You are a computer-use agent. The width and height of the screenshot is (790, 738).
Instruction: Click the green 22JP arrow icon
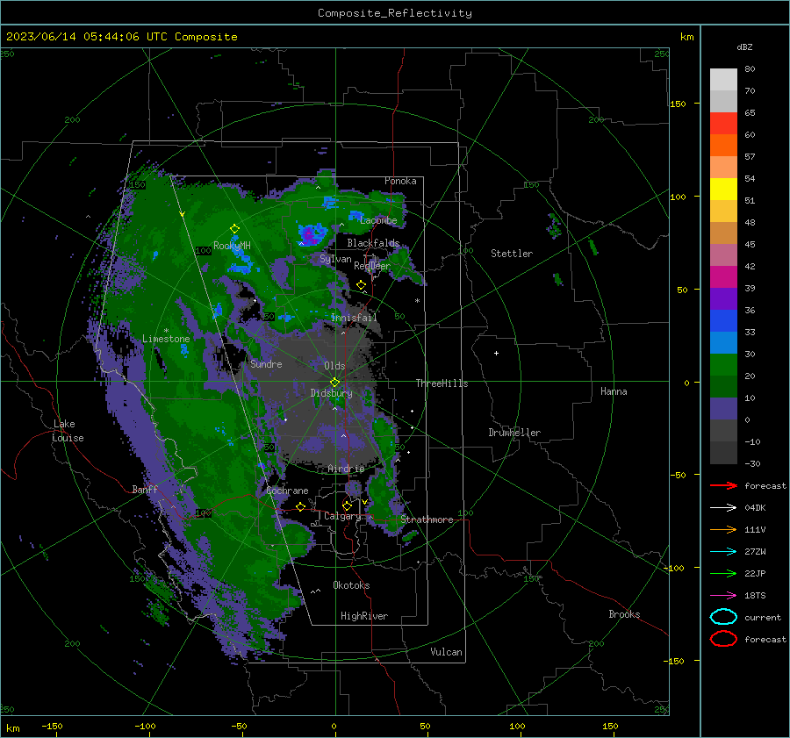(x=723, y=573)
